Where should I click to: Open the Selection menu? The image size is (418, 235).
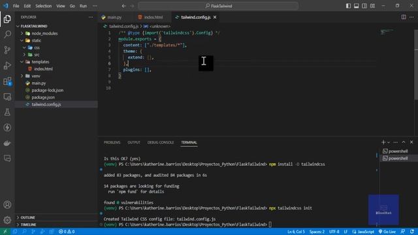44,6
